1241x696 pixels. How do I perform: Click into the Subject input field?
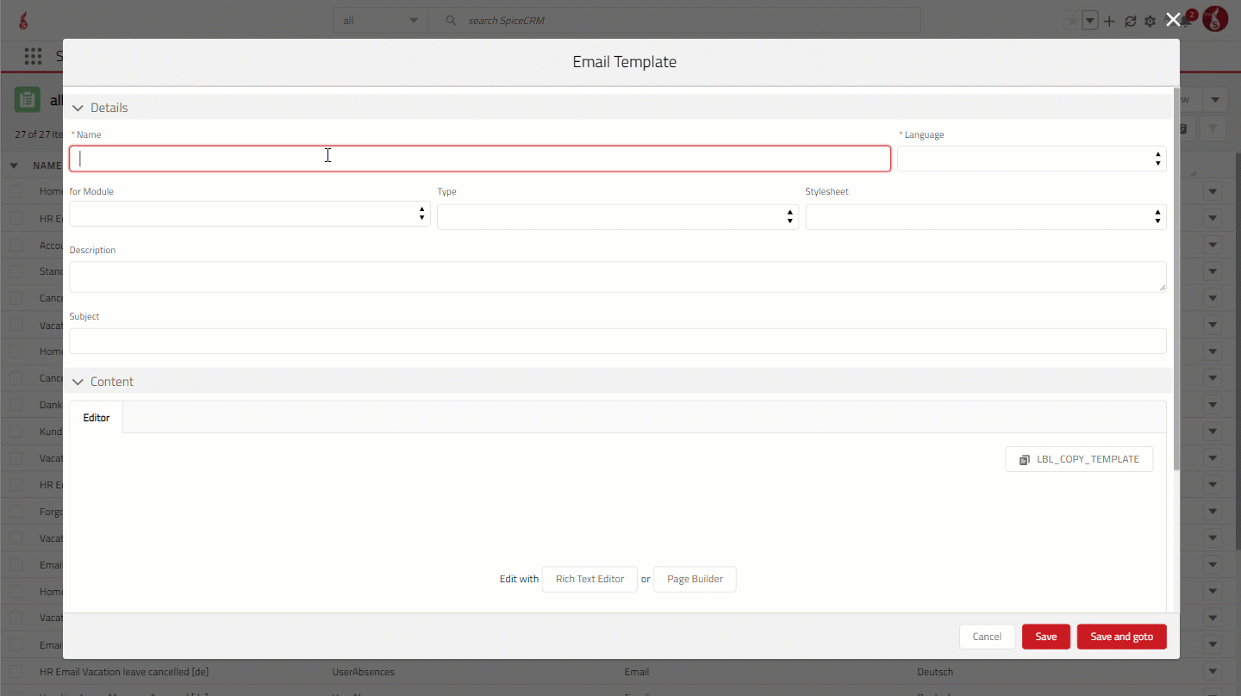[617, 341]
